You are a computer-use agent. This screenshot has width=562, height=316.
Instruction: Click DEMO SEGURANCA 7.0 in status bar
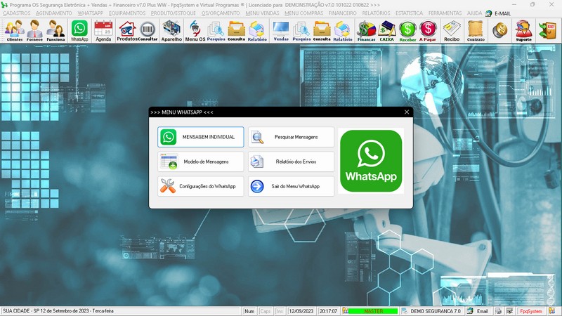[435, 311]
